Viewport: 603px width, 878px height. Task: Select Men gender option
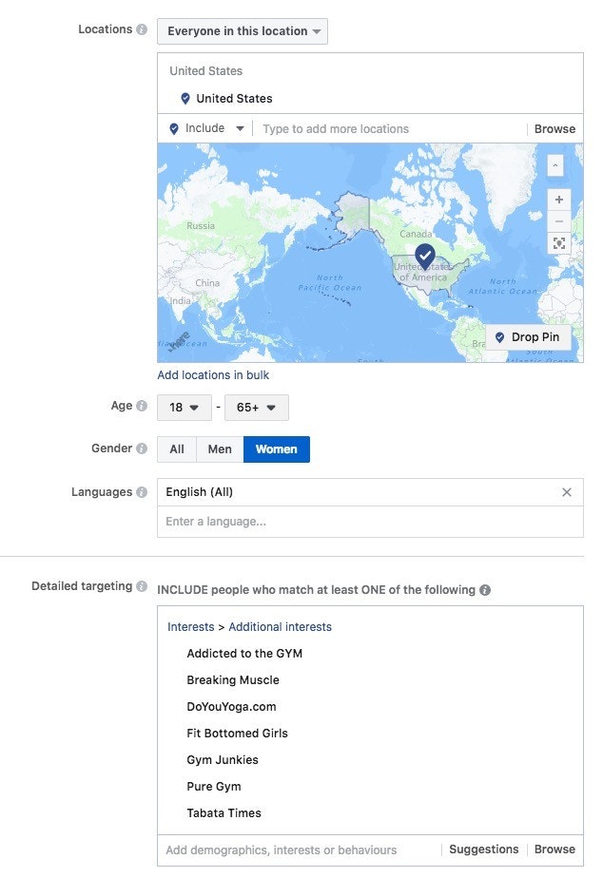pos(220,449)
